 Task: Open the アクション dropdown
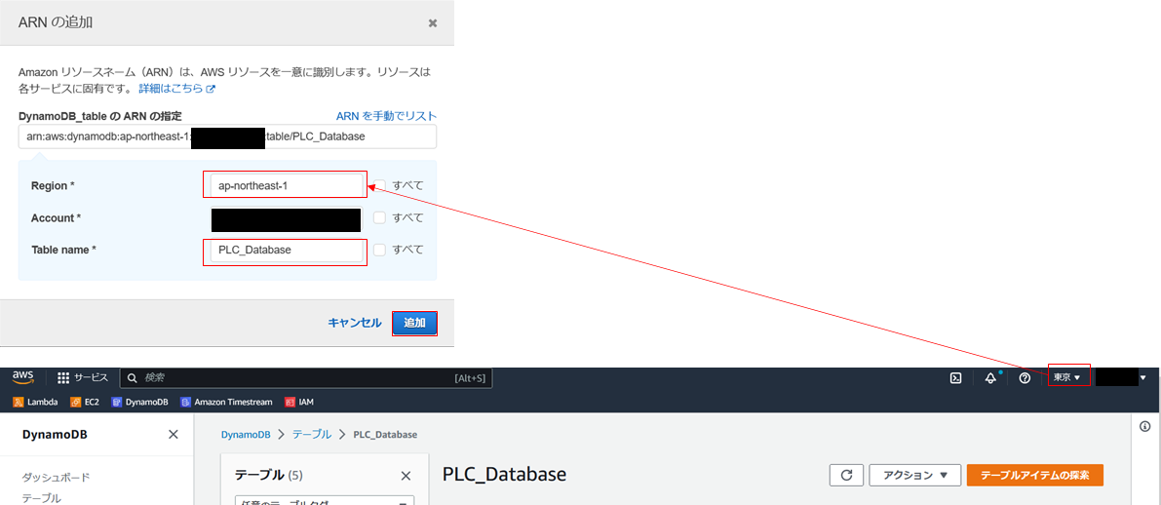[x=915, y=475]
